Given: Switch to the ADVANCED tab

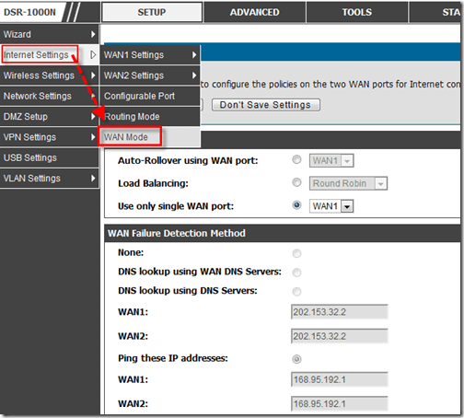Looking at the screenshot, I should tap(255, 12).
